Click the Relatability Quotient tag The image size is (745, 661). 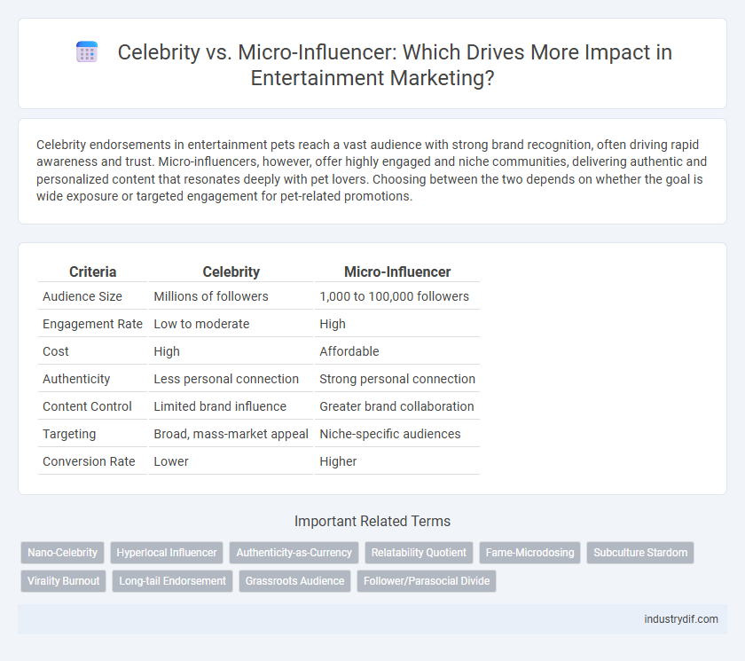click(419, 553)
